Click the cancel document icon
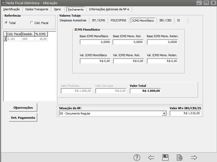The height and width of the screenshot is (162, 217). pos(180,158)
